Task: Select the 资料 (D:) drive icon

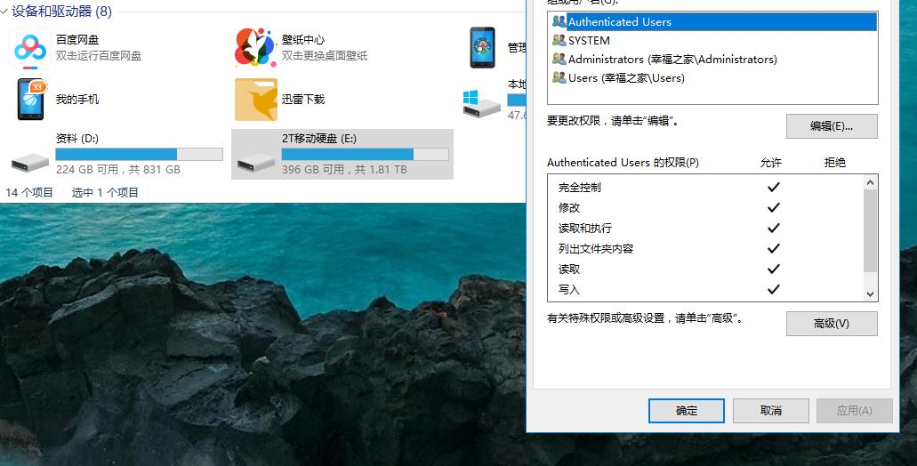Action: (x=30, y=161)
